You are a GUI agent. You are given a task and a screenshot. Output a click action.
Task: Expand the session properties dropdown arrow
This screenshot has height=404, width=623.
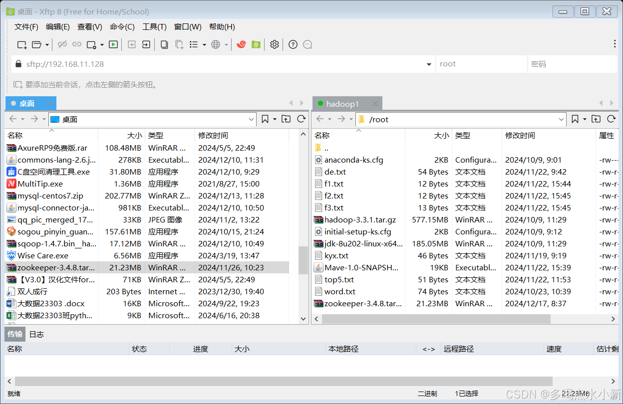pyautogui.click(x=102, y=45)
